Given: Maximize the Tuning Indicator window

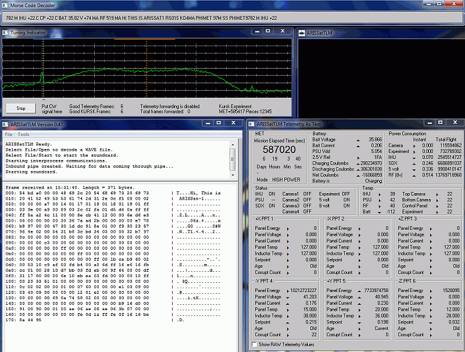Looking at the screenshot, I should pos(268,31).
